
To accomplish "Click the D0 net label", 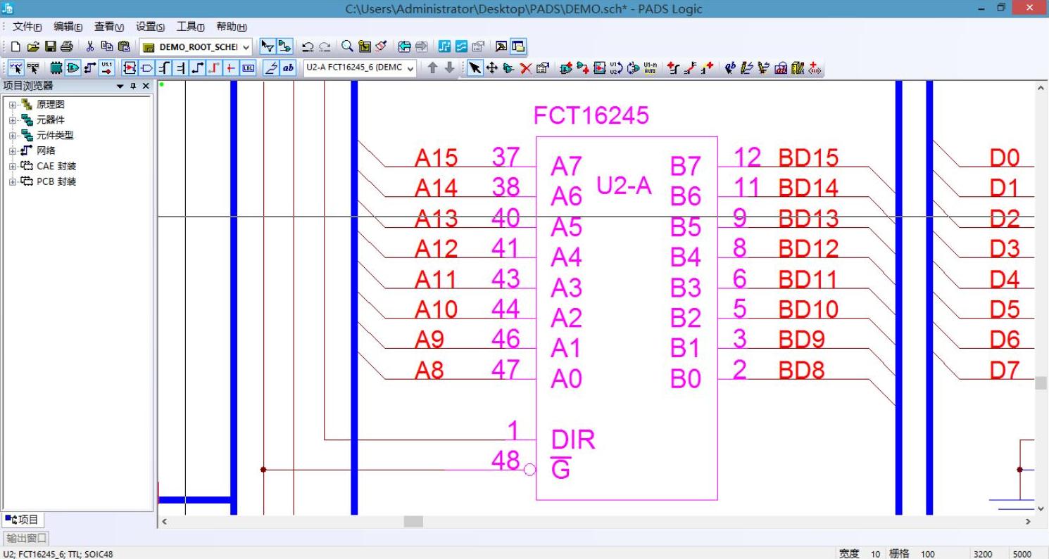I will (1005, 158).
